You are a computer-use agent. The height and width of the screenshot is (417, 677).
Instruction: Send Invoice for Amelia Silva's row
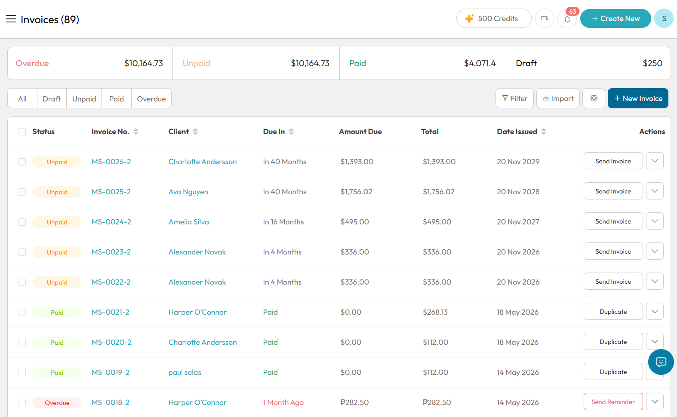pos(613,221)
